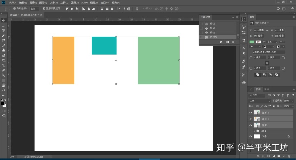
Task: Select the Path Selection arrow tool
Action: coord(4,75)
